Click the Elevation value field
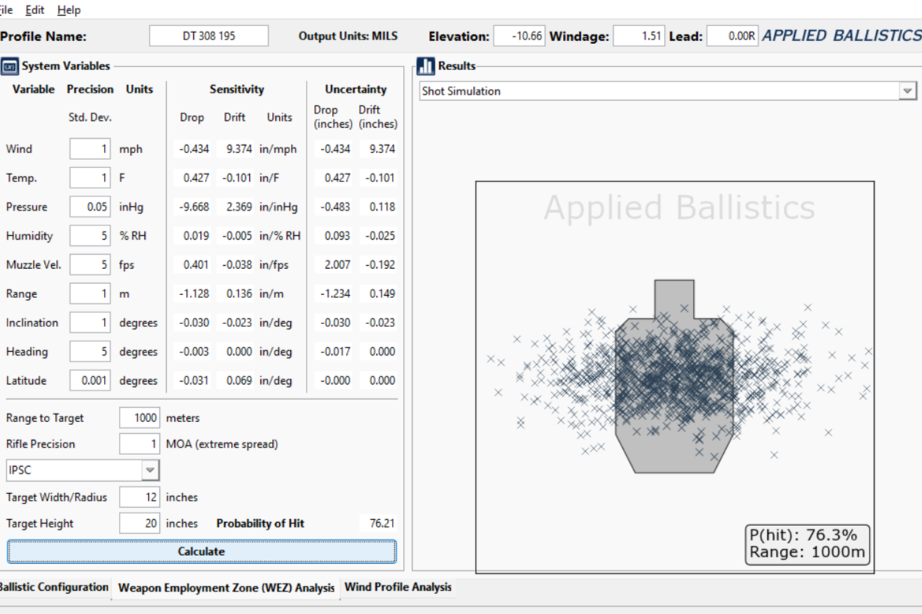 (x=518, y=36)
